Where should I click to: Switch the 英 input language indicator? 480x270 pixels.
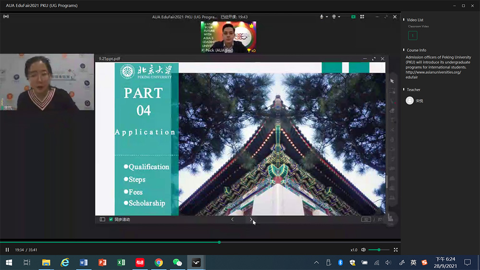pyautogui.click(x=413, y=262)
